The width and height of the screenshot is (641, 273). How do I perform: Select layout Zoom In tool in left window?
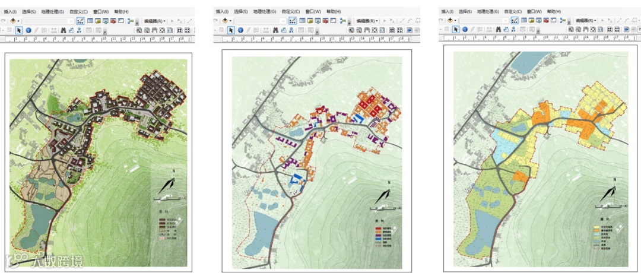tap(139, 30)
